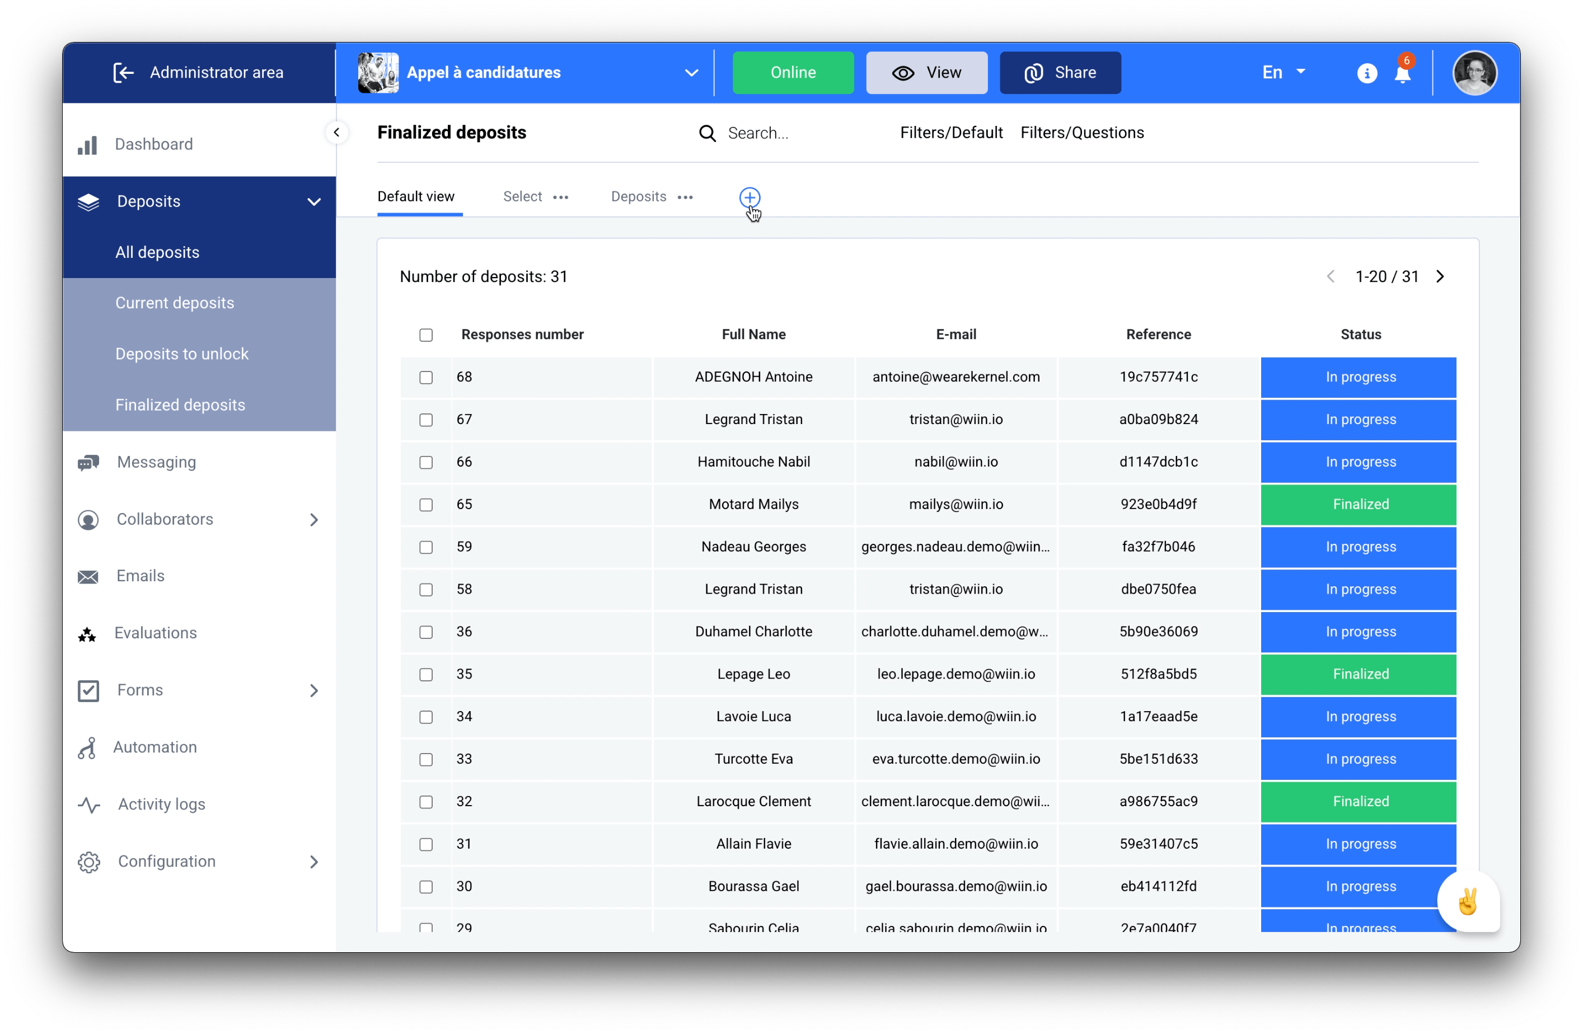
Task: Click the search magnifier icon
Action: pos(707,134)
